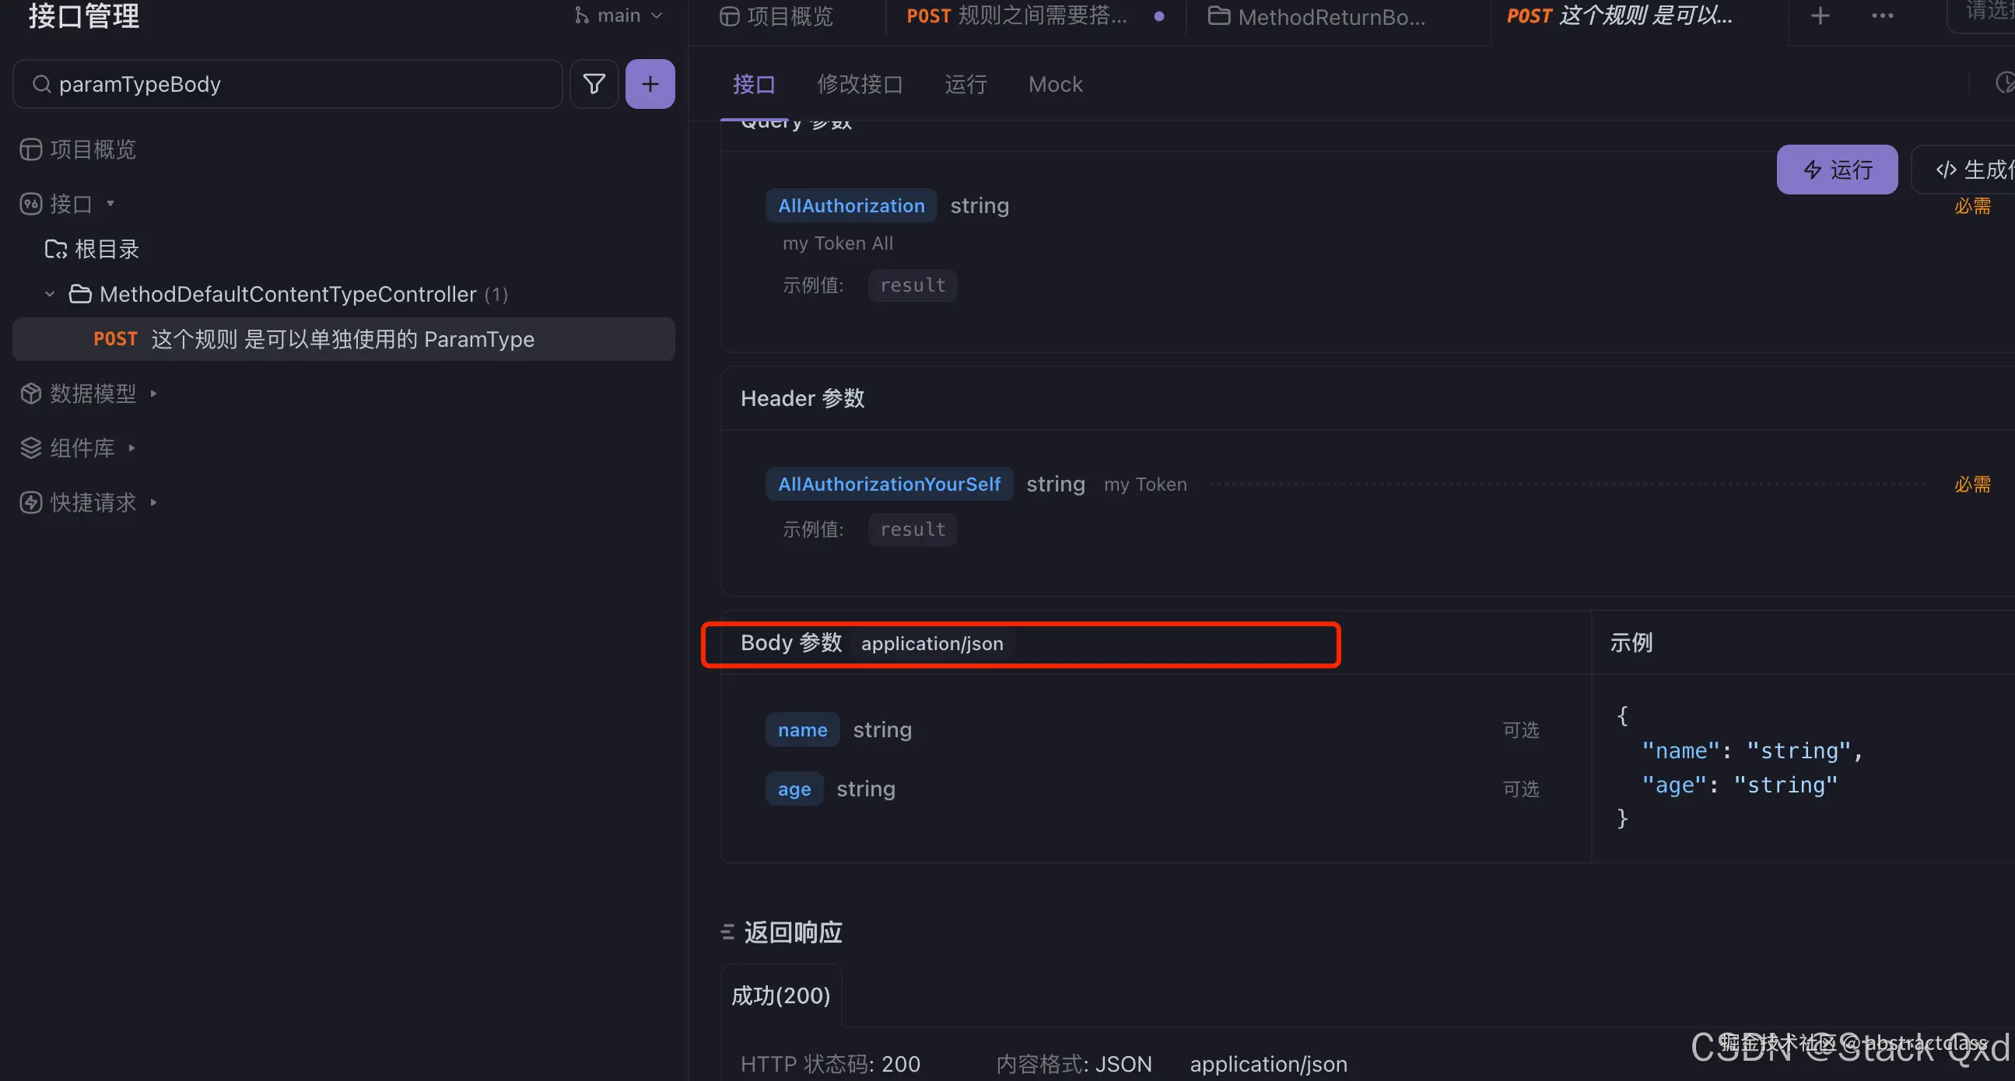Expand the 接口 dropdown chevron
This screenshot has height=1081, width=2015.
point(110,202)
